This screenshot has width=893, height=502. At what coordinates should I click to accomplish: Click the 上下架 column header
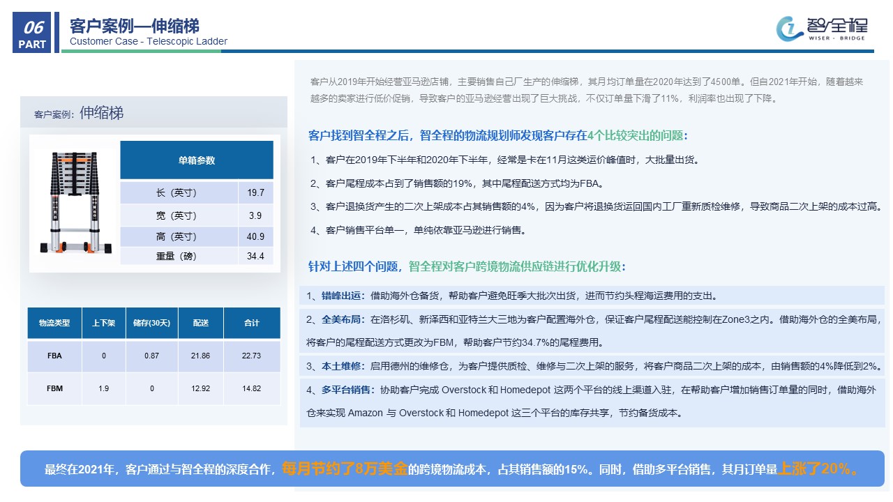tap(104, 323)
